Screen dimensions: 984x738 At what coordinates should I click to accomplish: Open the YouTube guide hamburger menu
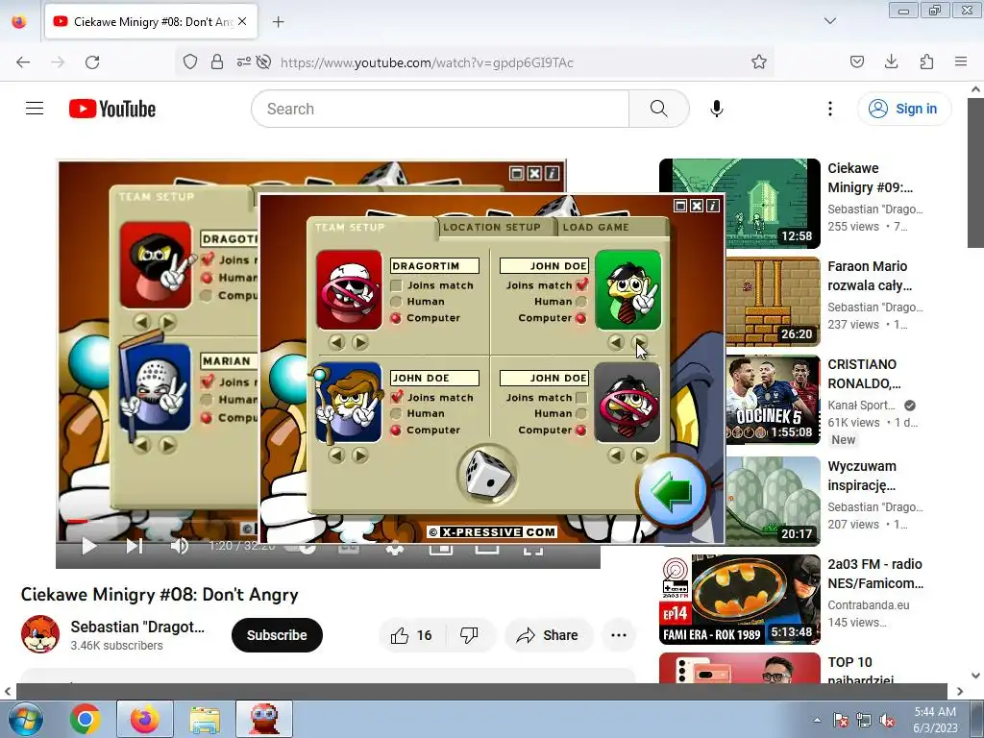(x=35, y=109)
